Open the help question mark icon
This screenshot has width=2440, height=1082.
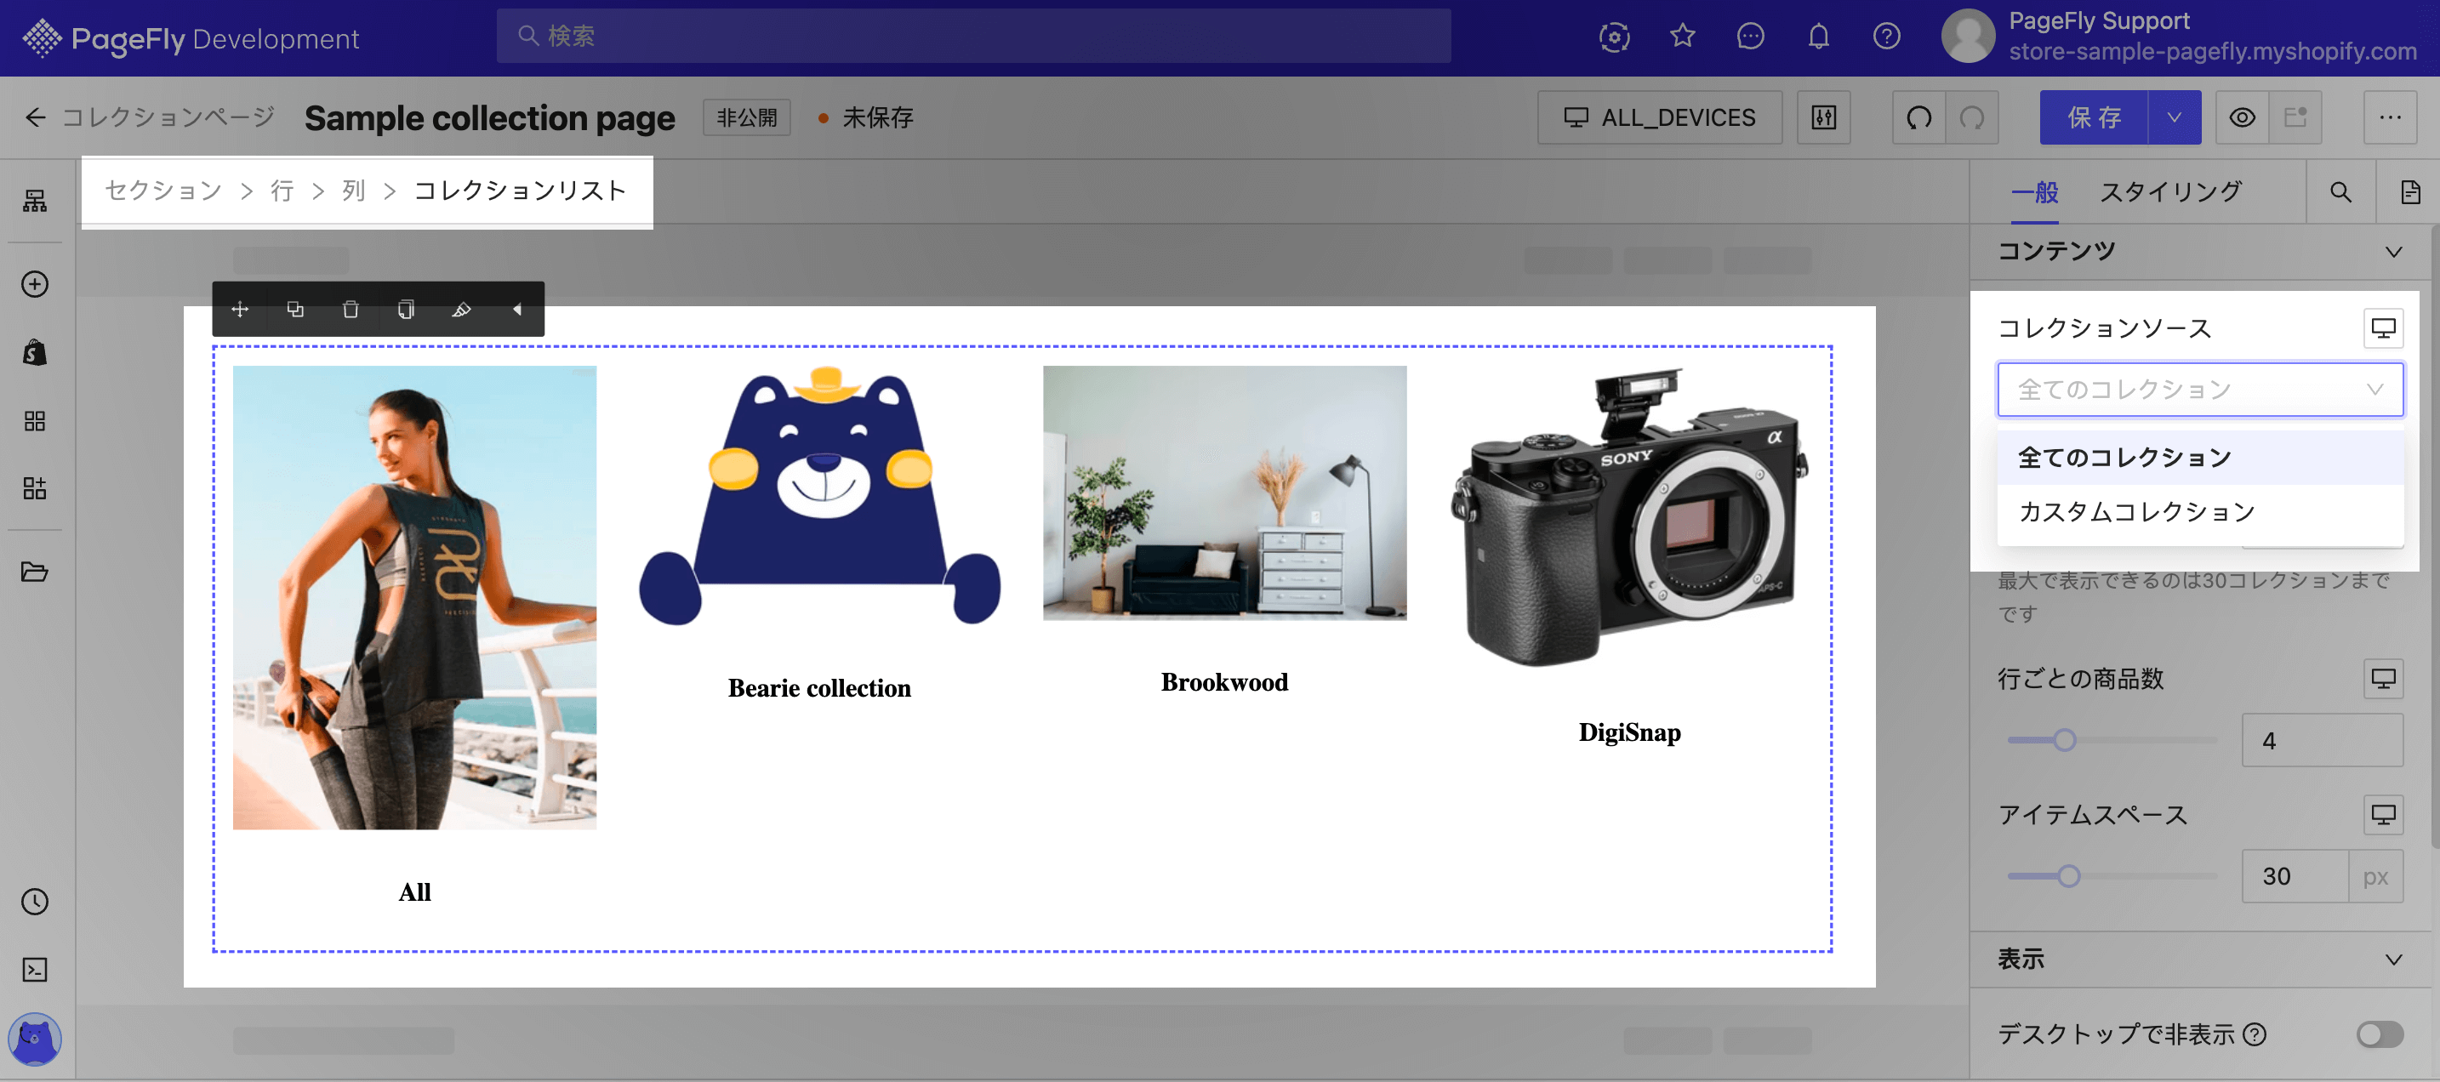(x=1887, y=37)
